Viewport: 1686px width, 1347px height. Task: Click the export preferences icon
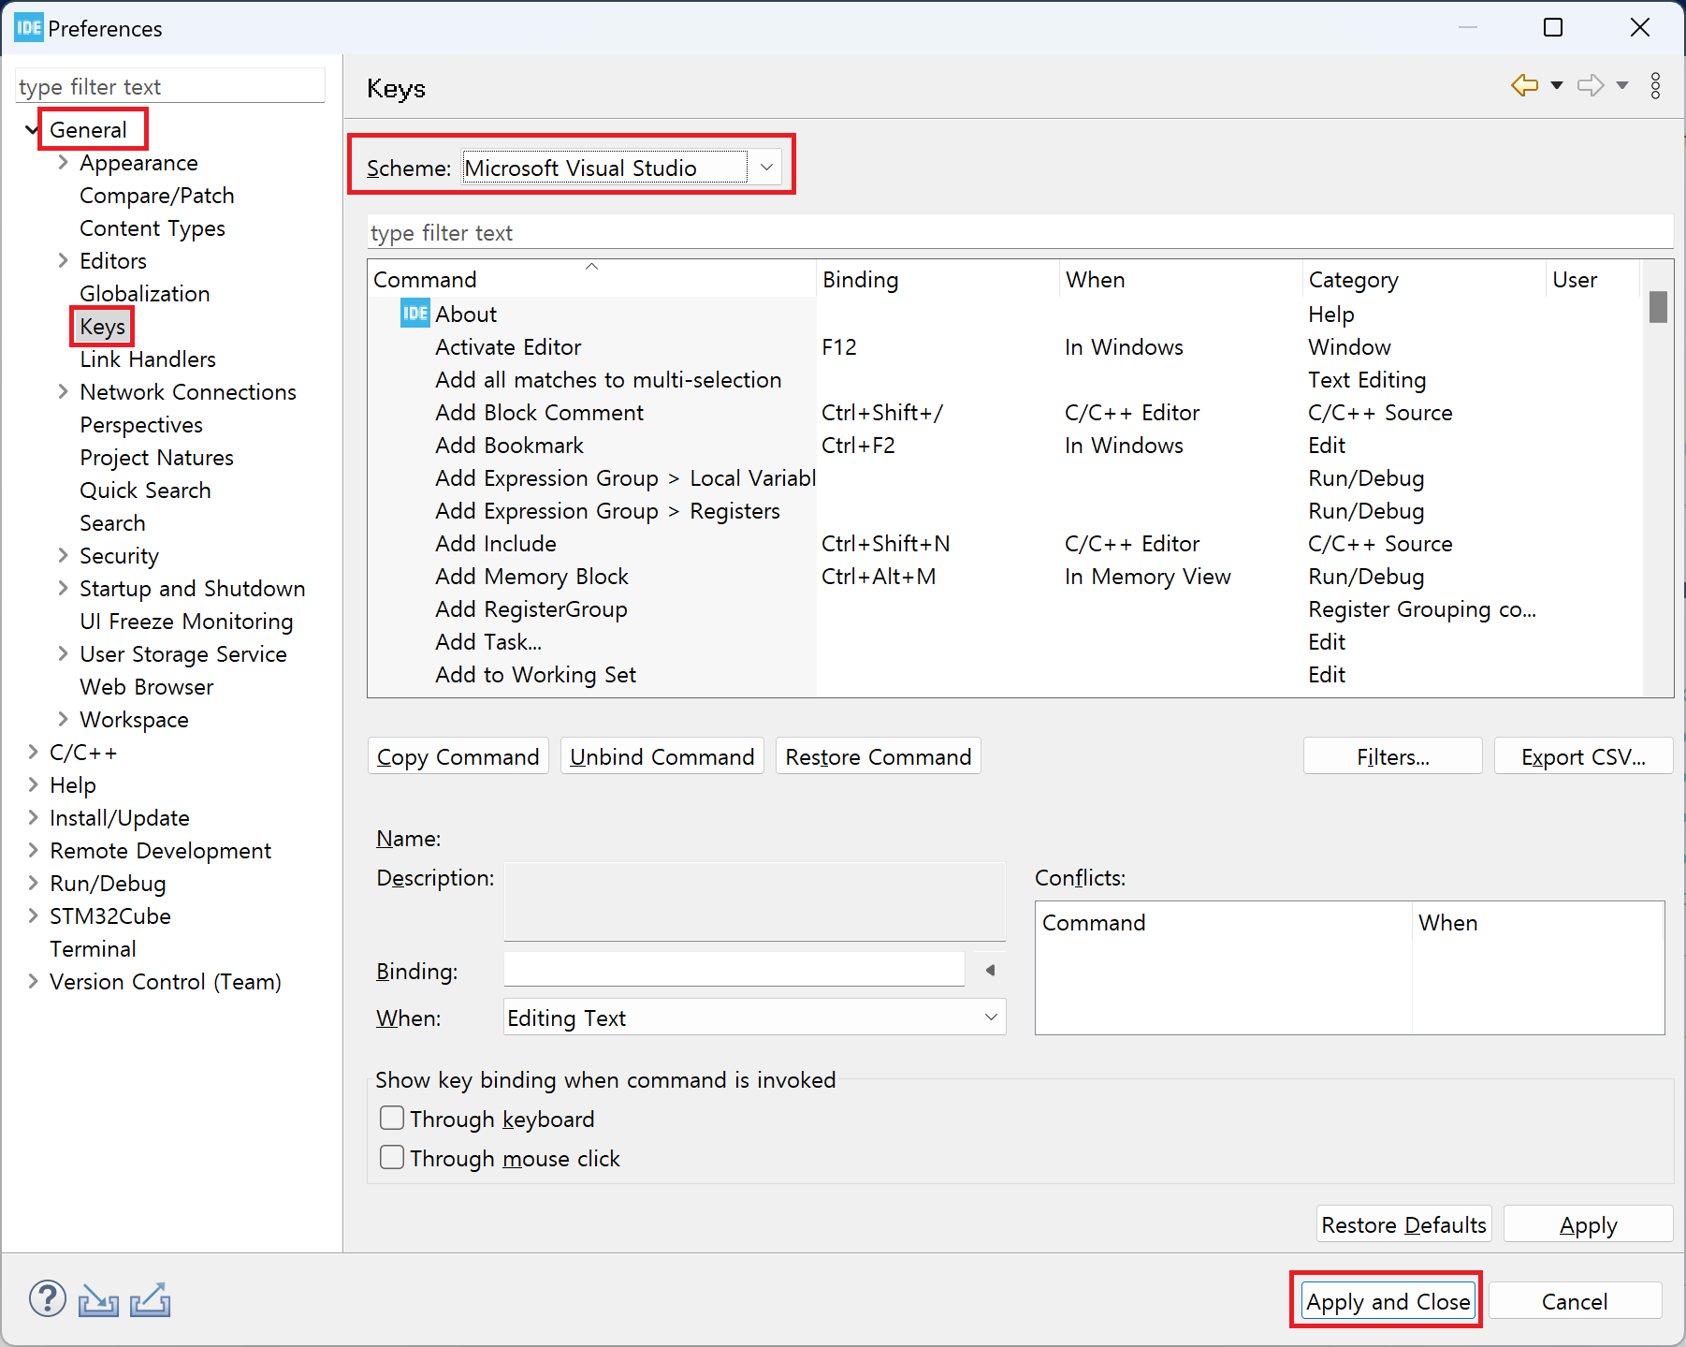[150, 1299]
